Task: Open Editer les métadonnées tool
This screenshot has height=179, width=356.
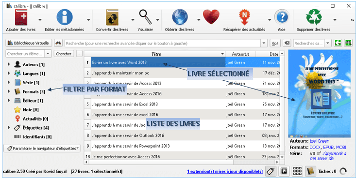Action: point(65,17)
